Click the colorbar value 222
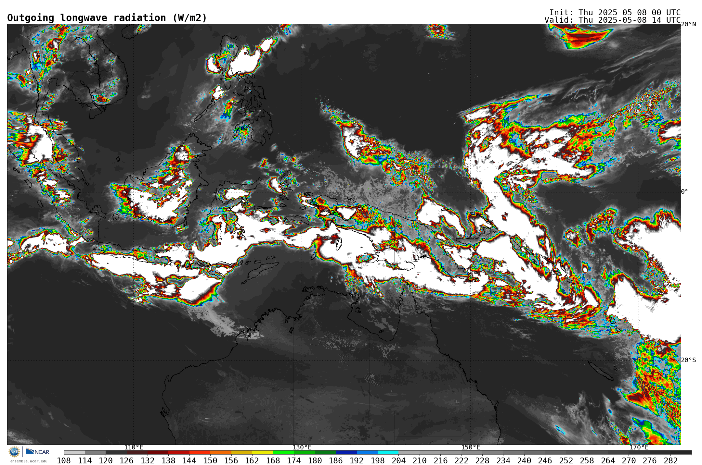The height and width of the screenshot is (465, 702). coord(461,461)
